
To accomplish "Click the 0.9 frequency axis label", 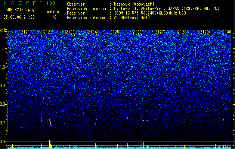I will point(3,86).
